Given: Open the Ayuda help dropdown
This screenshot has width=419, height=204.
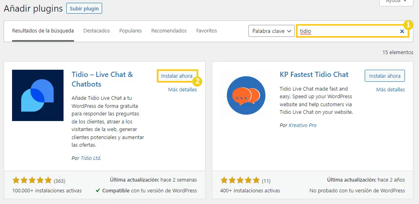Looking at the screenshot, I should [x=396, y=2].
